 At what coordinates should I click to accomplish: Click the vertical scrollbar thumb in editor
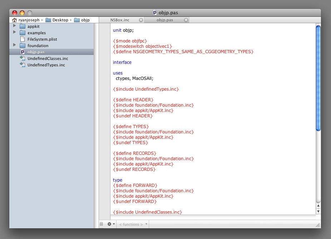318,78
